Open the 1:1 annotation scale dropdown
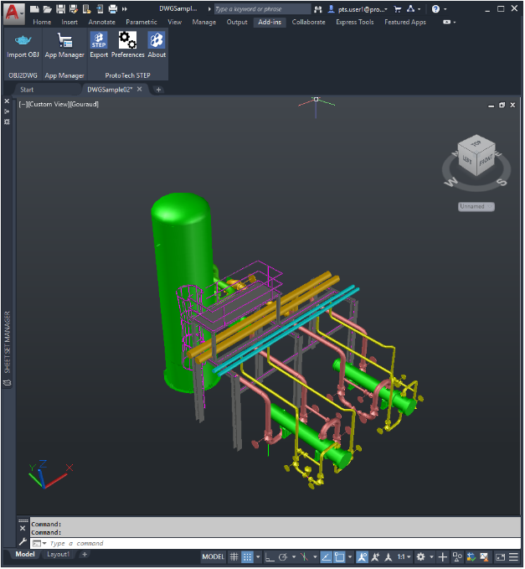Viewport: 525px width, 569px height. point(404,557)
